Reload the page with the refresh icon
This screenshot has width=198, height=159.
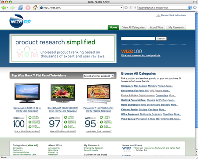[x=21, y=7]
